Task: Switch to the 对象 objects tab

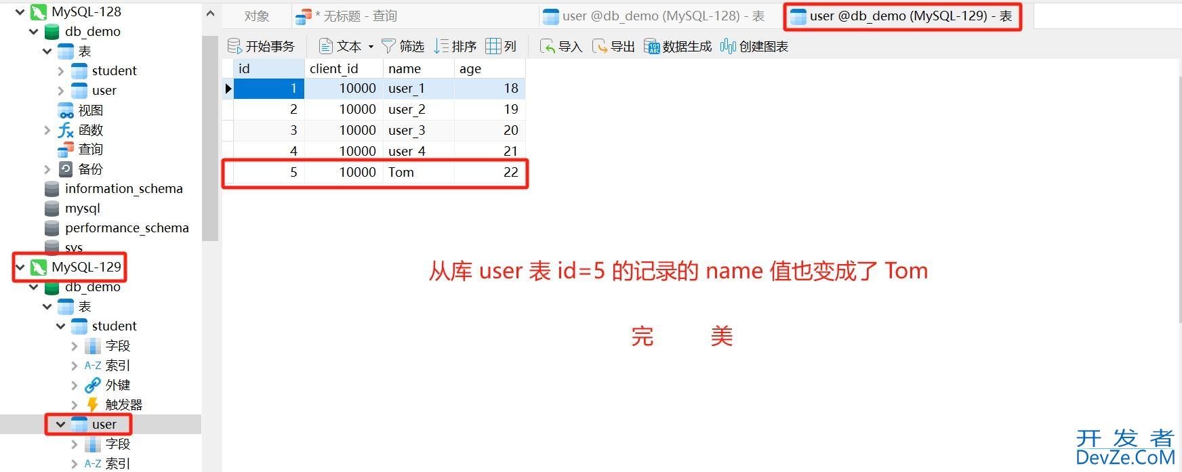Action: point(257,16)
